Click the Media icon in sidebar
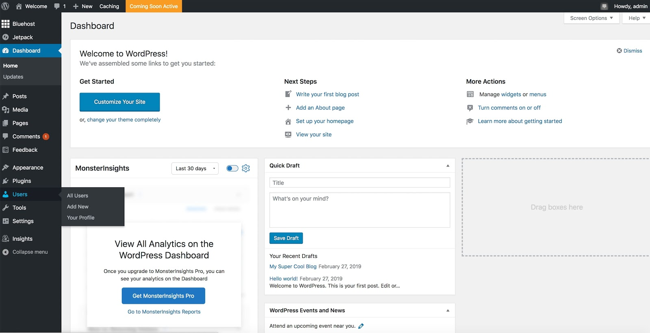The width and height of the screenshot is (650, 333). coord(5,110)
